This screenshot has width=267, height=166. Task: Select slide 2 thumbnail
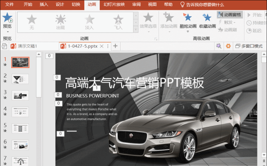pos(20,79)
